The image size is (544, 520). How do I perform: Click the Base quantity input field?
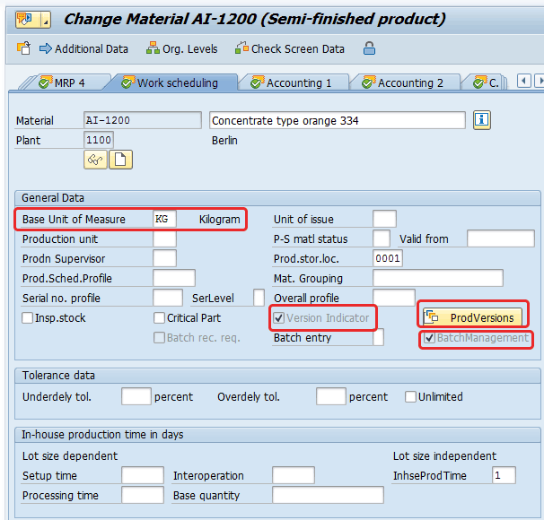pos(327,495)
